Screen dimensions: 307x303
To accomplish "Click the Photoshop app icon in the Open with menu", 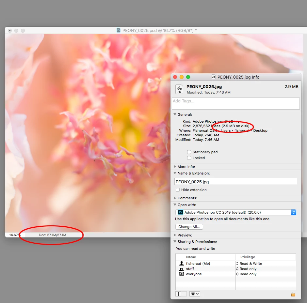I will (x=181, y=212).
